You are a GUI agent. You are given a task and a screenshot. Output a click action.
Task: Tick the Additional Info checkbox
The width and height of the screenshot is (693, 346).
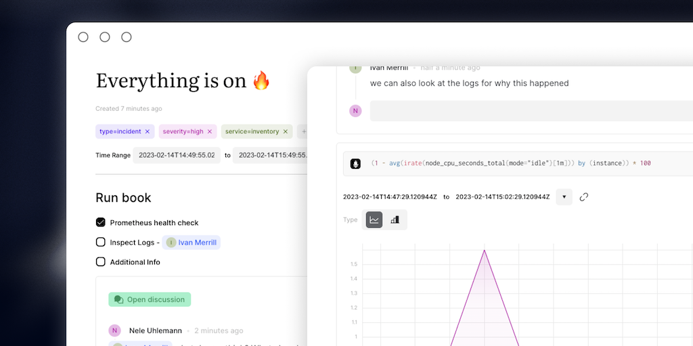point(101,262)
